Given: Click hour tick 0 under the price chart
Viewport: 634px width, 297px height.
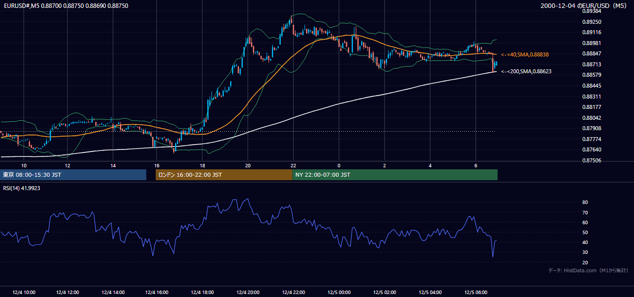Looking at the screenshot, I should tap(339, 165).
